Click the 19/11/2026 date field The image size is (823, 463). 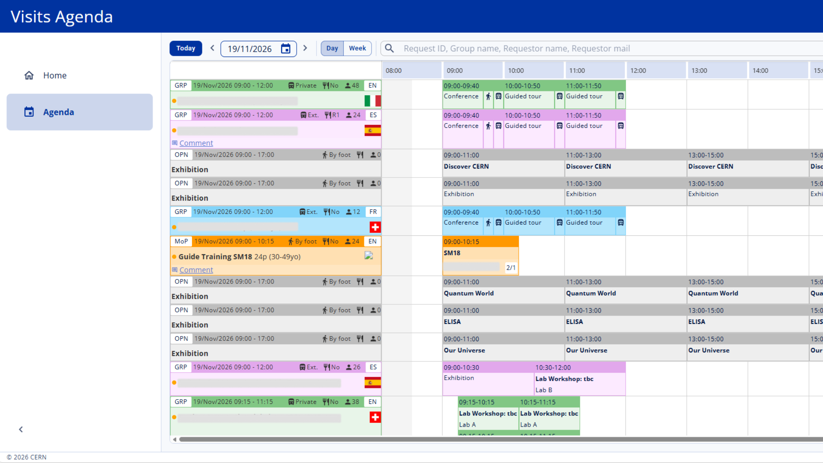pos(258,49)
